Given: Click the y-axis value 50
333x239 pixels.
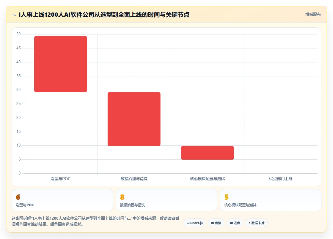Looking at the screenshot, I should point(18,34).
